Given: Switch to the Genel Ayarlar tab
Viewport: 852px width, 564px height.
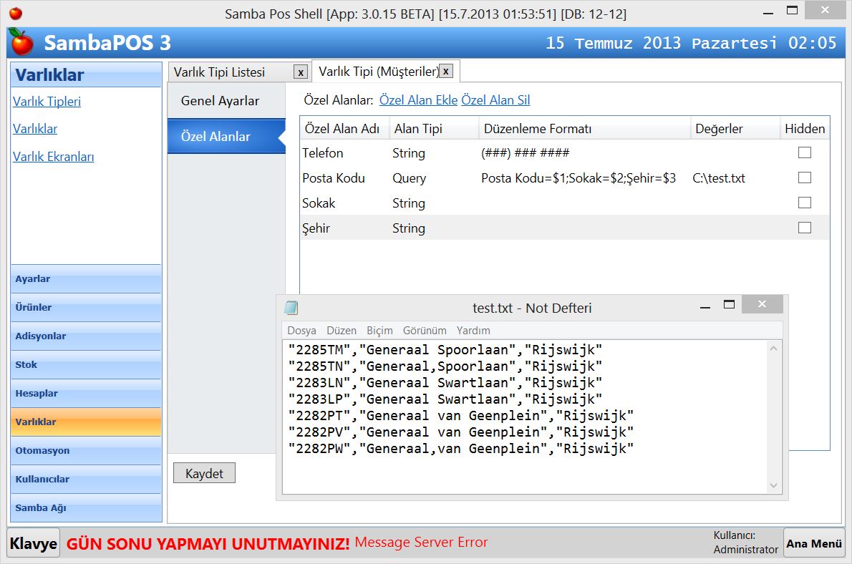Looking at the screenshot, I should point(221,101).
